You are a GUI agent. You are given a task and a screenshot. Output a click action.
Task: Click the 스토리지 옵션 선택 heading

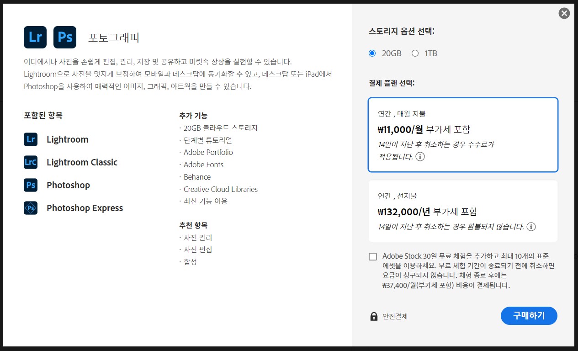402,32
